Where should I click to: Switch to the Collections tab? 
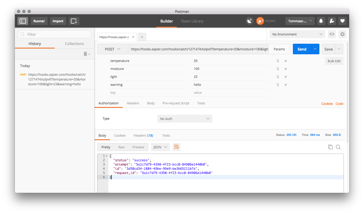coord(74,44)
